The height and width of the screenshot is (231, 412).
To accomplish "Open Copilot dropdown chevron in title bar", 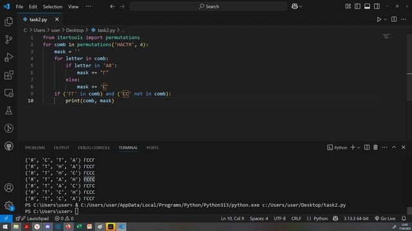I will click(x=301, y=7).
